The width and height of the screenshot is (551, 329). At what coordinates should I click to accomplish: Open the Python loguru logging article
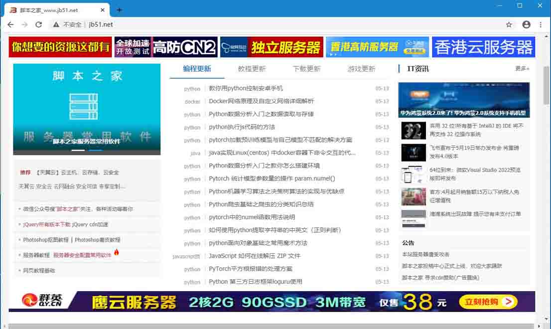pos(256,282)
